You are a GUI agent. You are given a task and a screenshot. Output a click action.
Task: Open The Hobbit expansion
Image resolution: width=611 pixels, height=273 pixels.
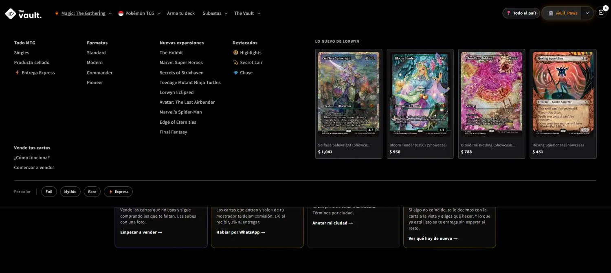click(171, 52)
